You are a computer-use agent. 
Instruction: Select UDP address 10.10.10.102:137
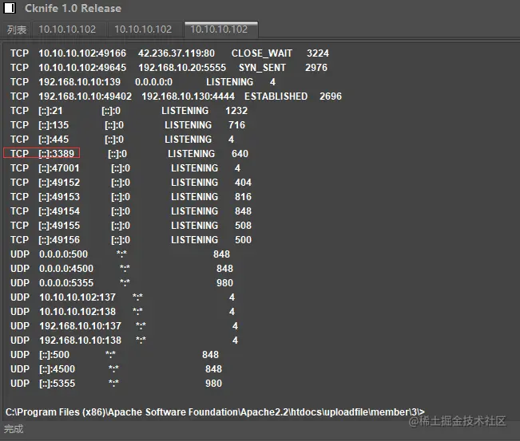(77, 297)
